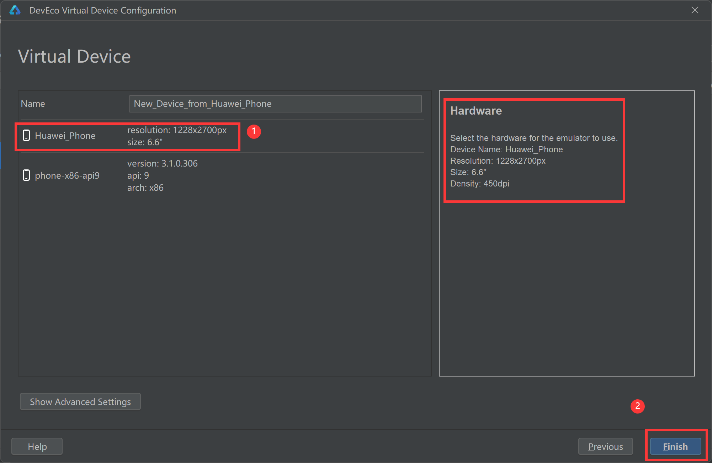The image size is (712, 463).
Task: Click the Name input field
Action: [x=275, y=104]
